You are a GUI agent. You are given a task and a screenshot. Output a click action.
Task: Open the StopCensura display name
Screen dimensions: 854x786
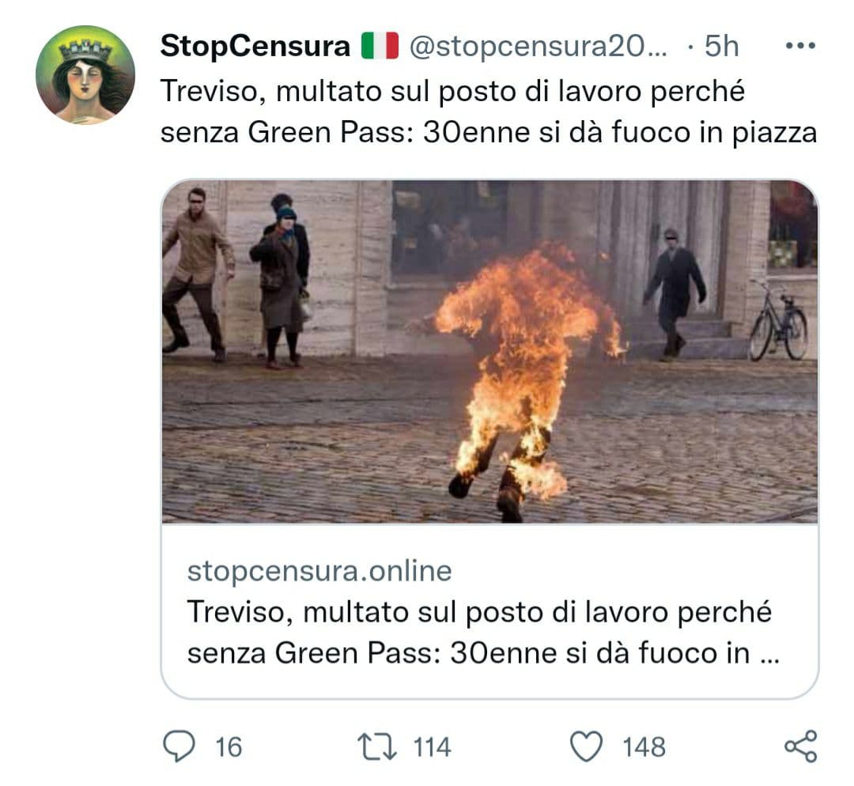pyautogui.click(x=255, y=46)
